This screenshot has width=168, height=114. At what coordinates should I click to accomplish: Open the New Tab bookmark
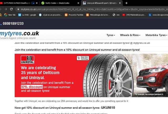(x=10, y=15)
